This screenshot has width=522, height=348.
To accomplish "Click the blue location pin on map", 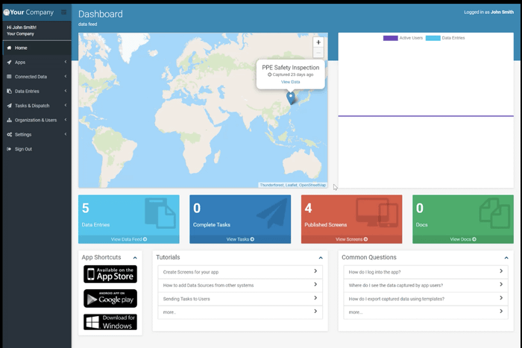I will (x=291, y=98).
